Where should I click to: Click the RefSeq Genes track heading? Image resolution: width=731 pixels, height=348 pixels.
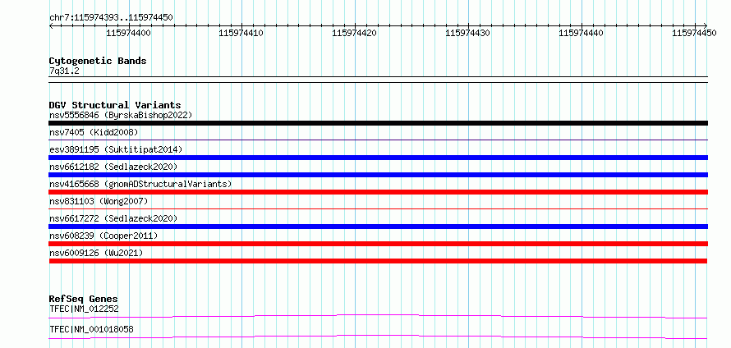[84, 299]
